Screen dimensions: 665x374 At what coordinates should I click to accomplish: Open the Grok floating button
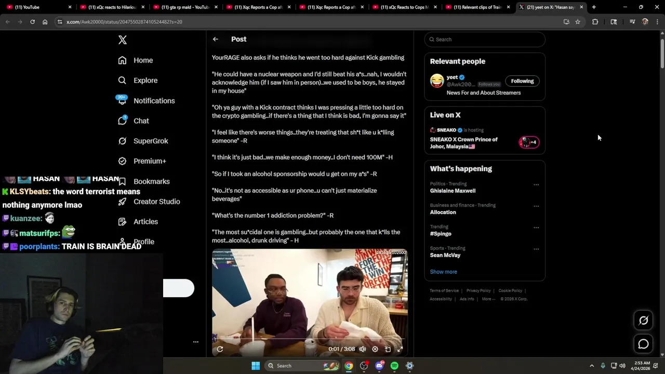(x=643, y=320)
